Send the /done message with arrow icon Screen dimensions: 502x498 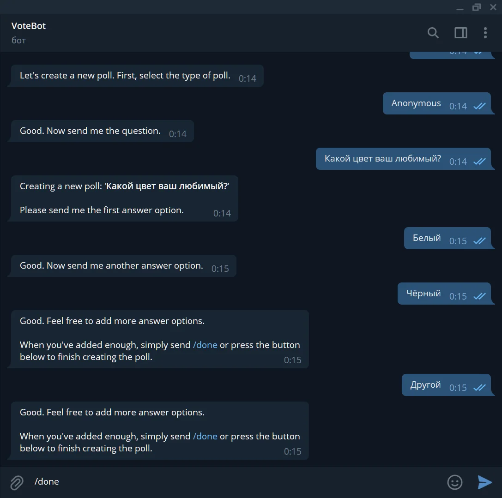coord(484,482)
